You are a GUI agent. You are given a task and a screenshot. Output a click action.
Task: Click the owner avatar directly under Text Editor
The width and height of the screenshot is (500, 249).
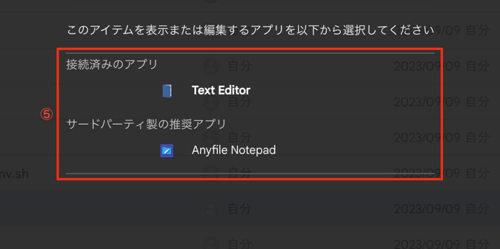tap(210, 102)
